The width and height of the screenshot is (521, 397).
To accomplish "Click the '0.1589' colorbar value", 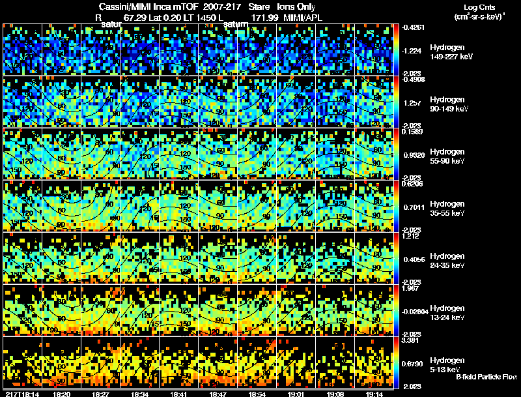I will [x=412, y=132].
